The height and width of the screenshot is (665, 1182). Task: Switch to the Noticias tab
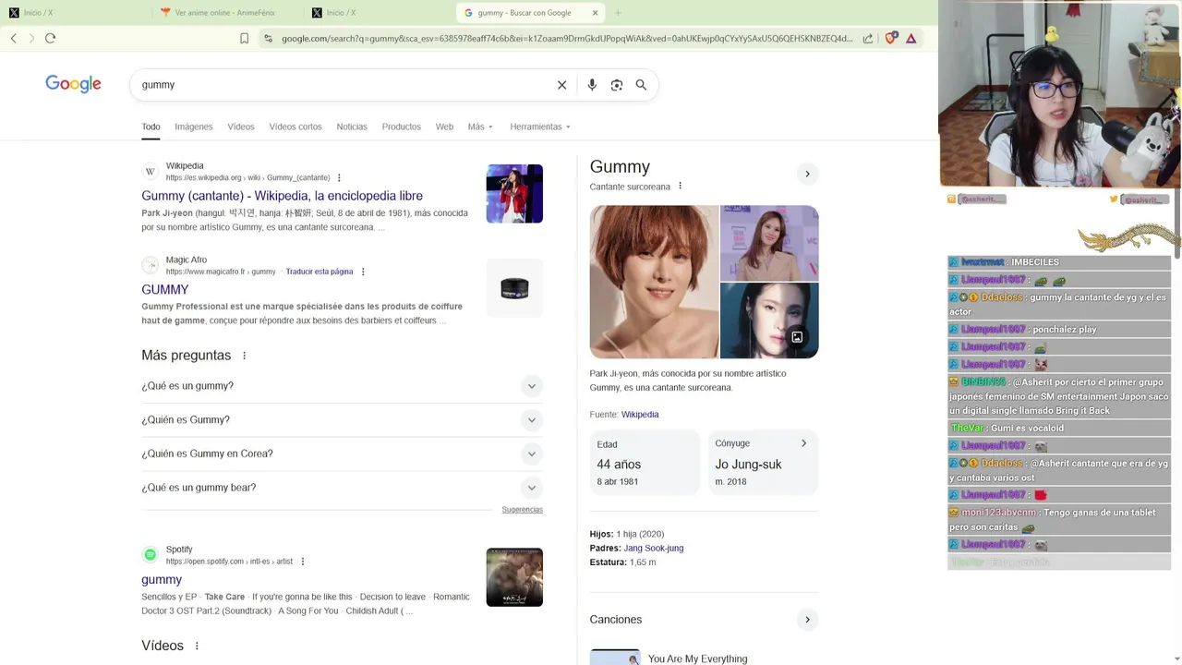point(352,127)
